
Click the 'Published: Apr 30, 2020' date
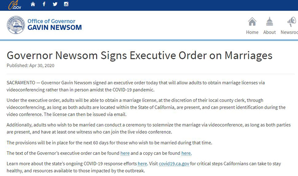(30, 66)
